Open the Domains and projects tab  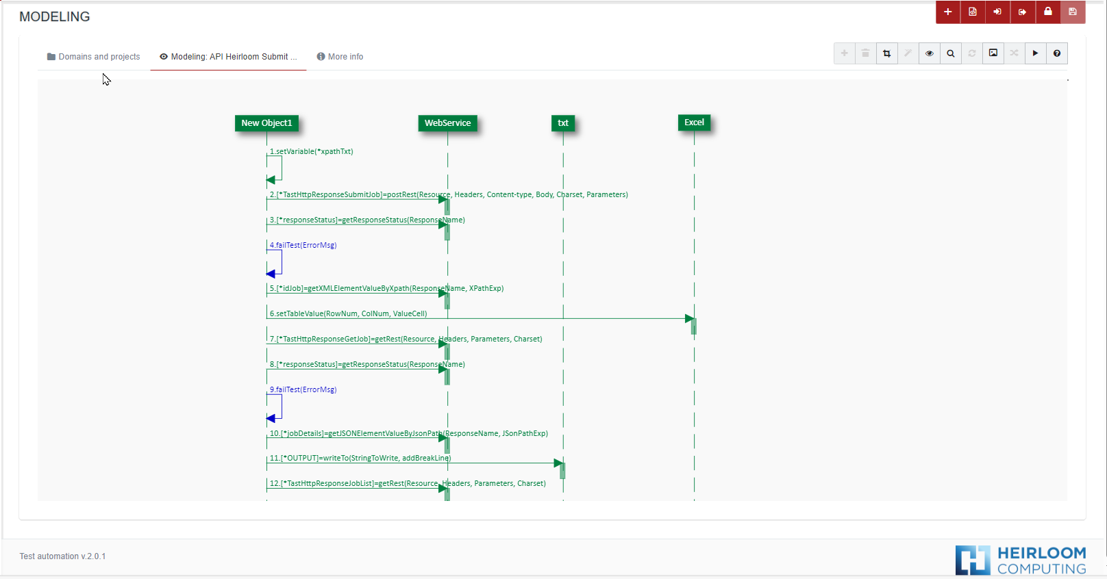tap(93, 57)
